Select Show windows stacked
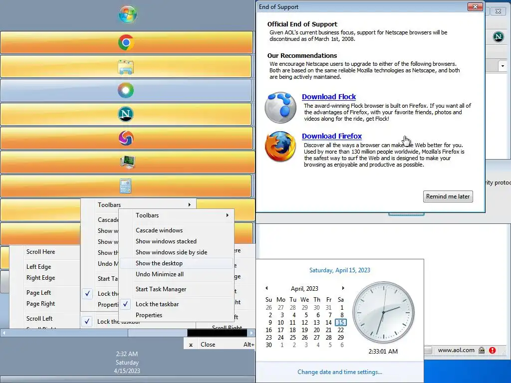 point(177,241)
